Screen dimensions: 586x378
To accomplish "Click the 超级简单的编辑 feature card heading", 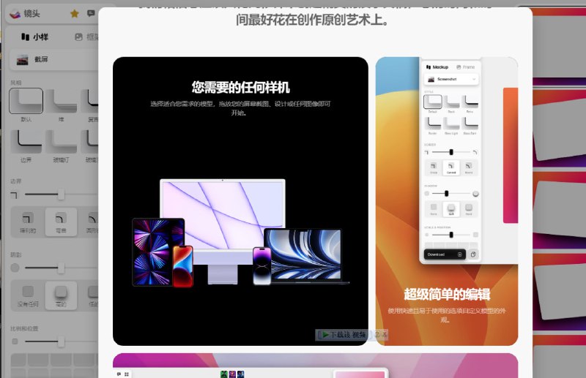I will [x=447, y=295].
